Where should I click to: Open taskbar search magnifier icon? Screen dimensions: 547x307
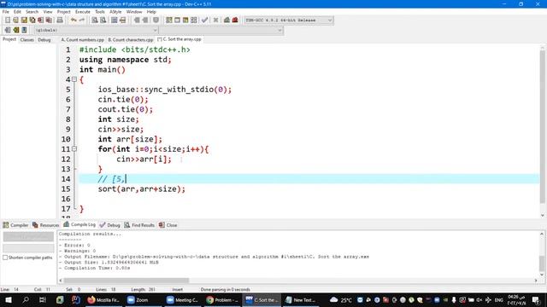[26, 299]
